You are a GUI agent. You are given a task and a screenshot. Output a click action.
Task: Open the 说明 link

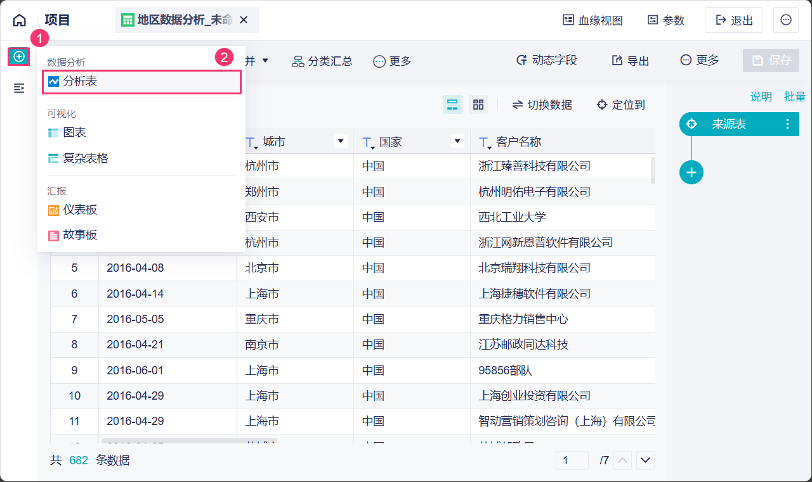pyautogui.click(x=761, y=96)
